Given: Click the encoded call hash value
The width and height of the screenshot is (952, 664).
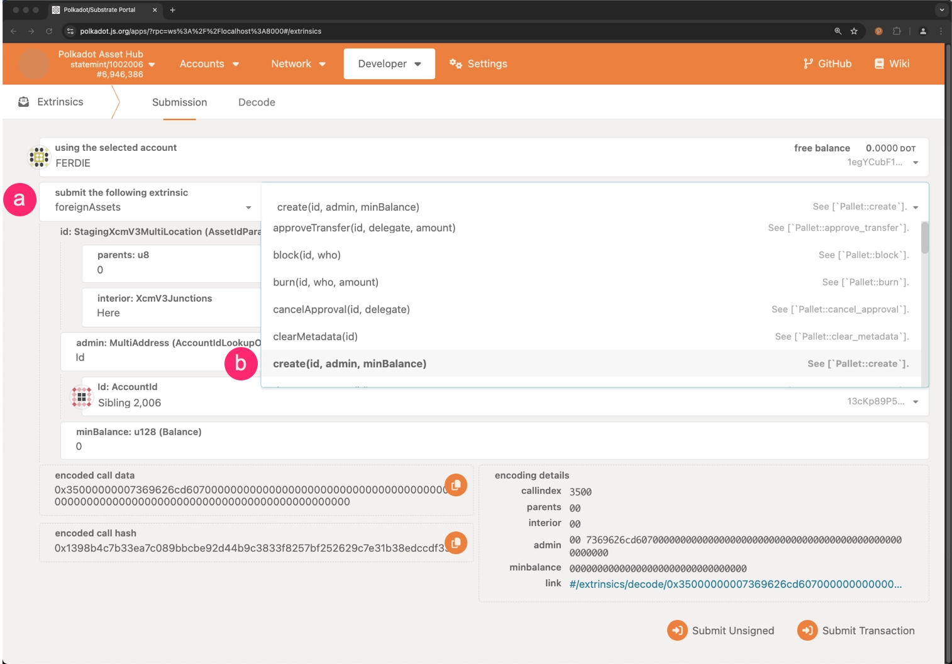Looking at the screenshot, I should tap(252, 548).
